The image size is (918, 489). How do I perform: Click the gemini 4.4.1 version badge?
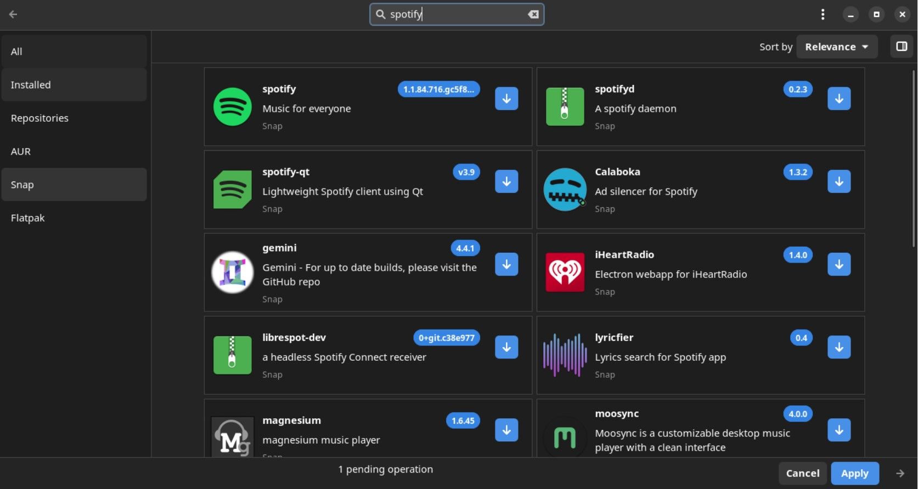tap(465, 248)
